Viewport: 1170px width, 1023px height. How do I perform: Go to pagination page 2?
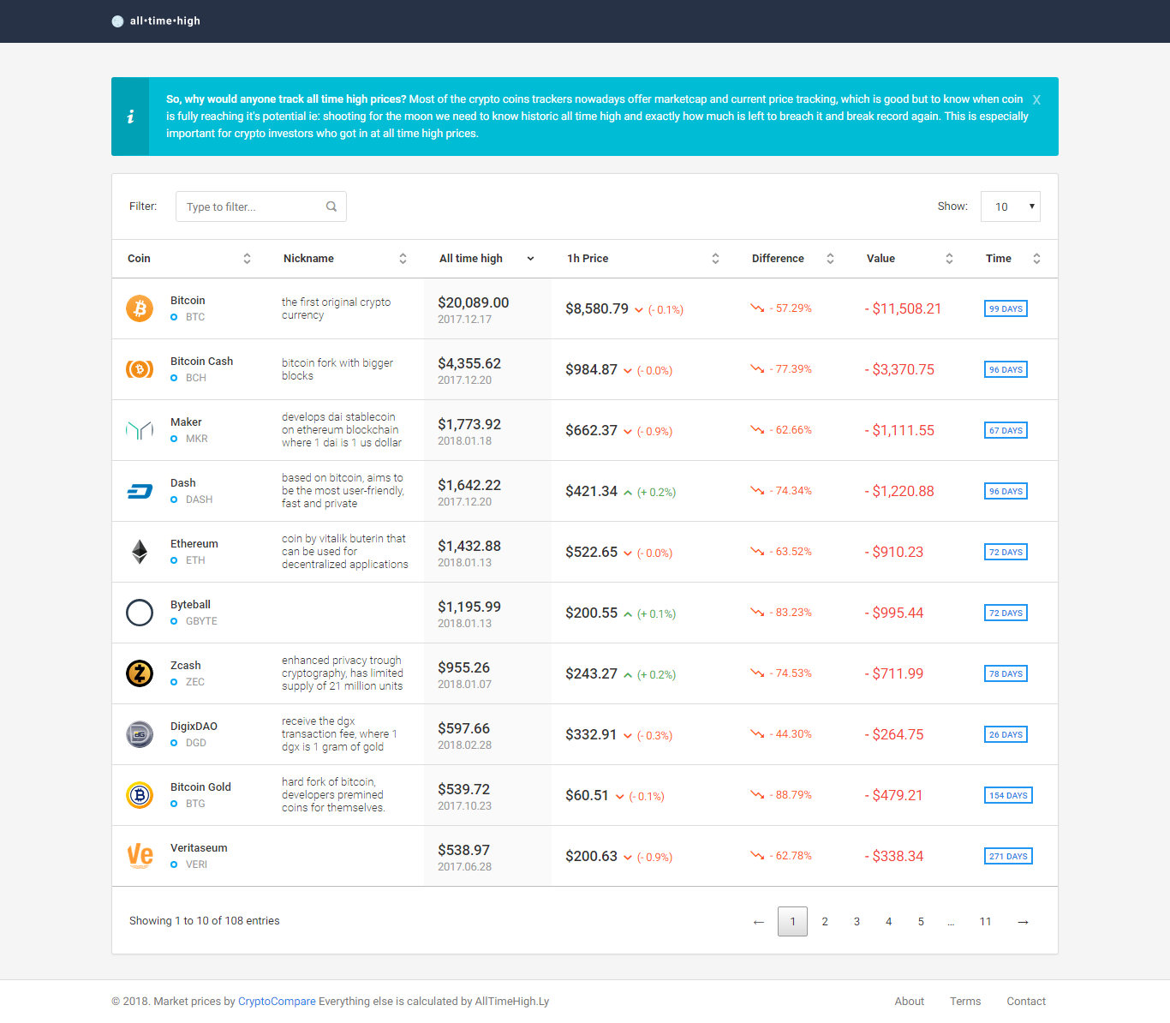[825, 922]
